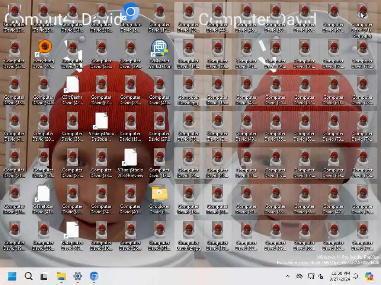The width and height of the screenshot is (381, 285).
Task: Click the taskbar Search magnifier icon
Action: coord(28,276)
